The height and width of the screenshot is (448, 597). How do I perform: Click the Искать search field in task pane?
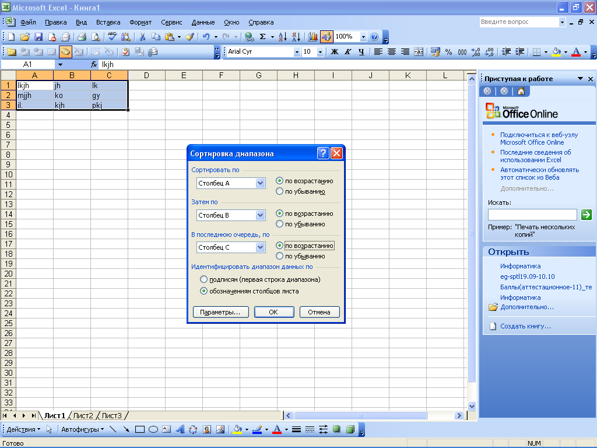click(x=532, y=215)
